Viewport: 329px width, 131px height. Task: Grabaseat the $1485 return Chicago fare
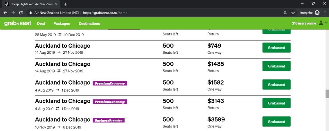[276, 66]
